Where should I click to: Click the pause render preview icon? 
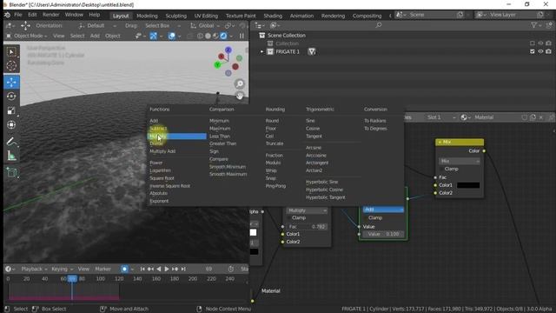click(242, 36)
